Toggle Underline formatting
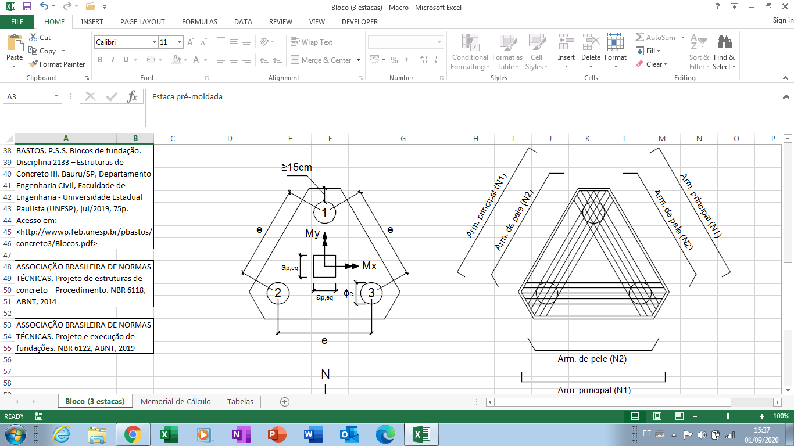This screenshot has height=446, width=794. [126, 60]
